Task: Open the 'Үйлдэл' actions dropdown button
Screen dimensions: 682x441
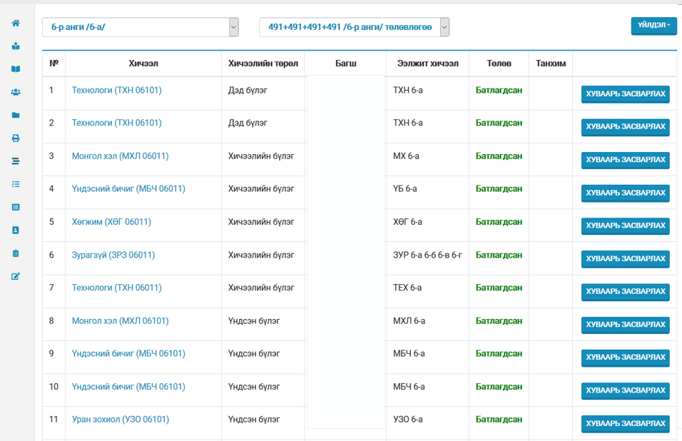Action: tap(653, 25)
